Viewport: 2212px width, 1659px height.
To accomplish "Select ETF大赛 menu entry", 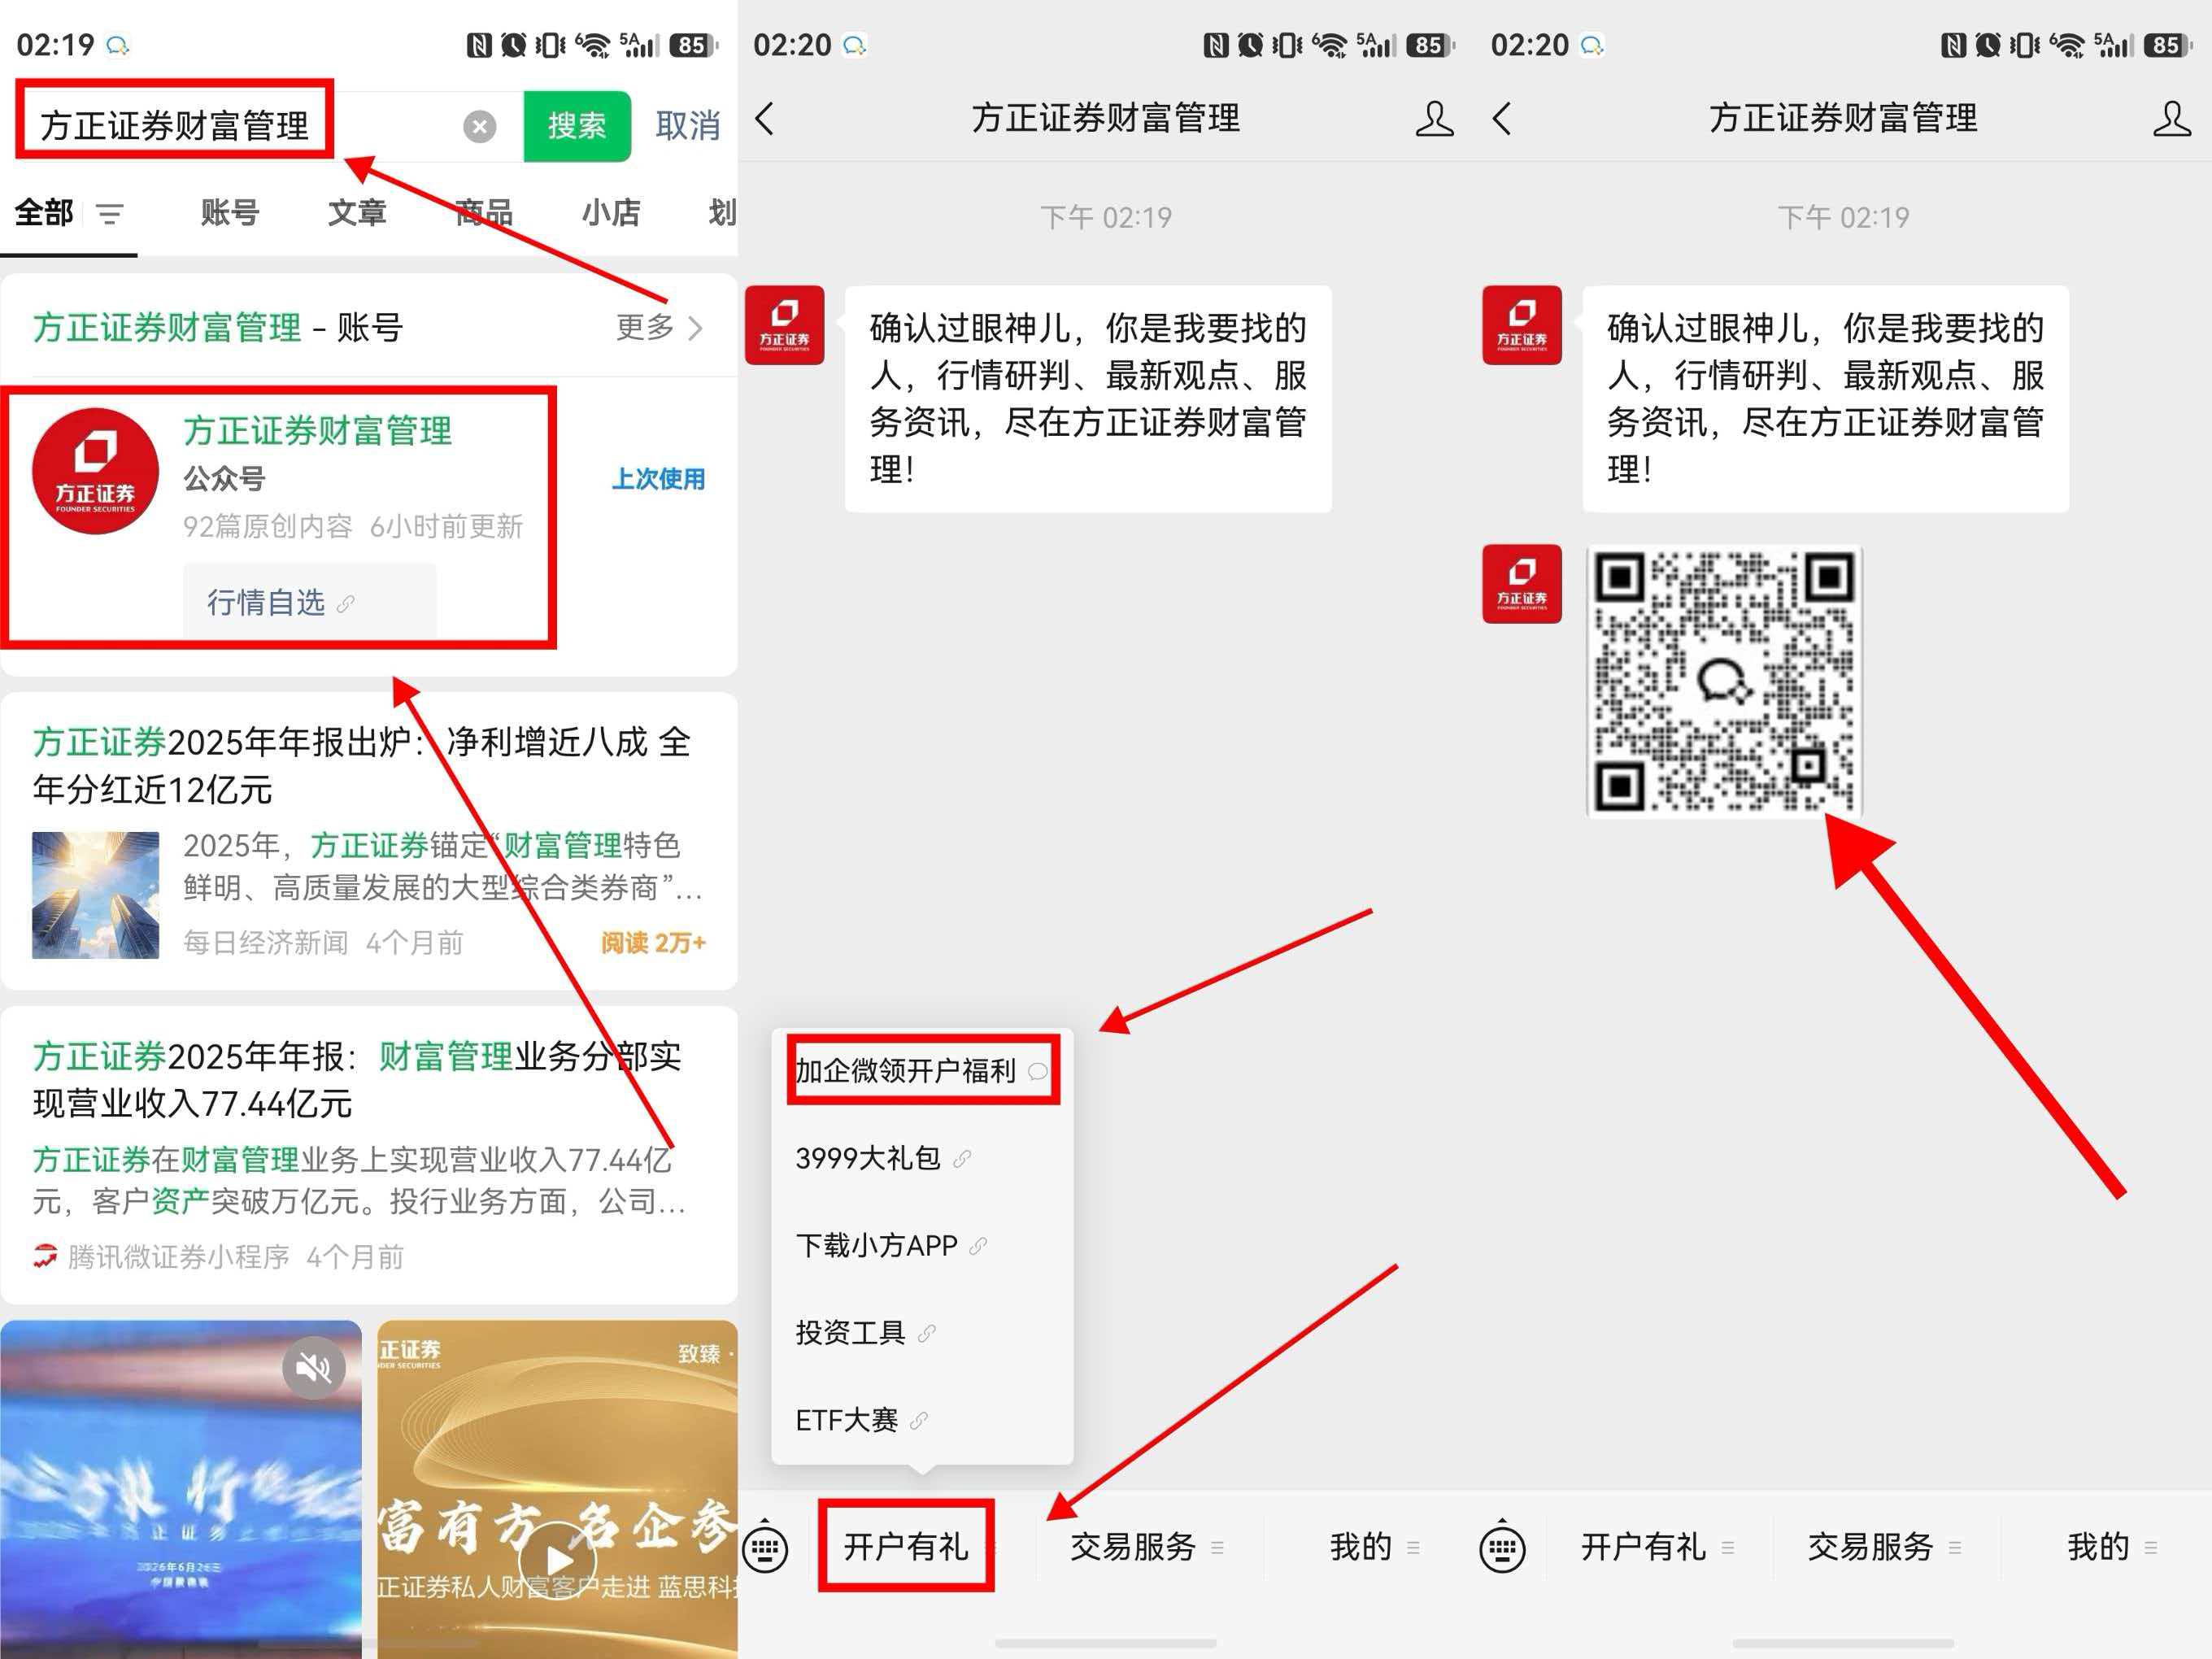I will click(921, 1419).
